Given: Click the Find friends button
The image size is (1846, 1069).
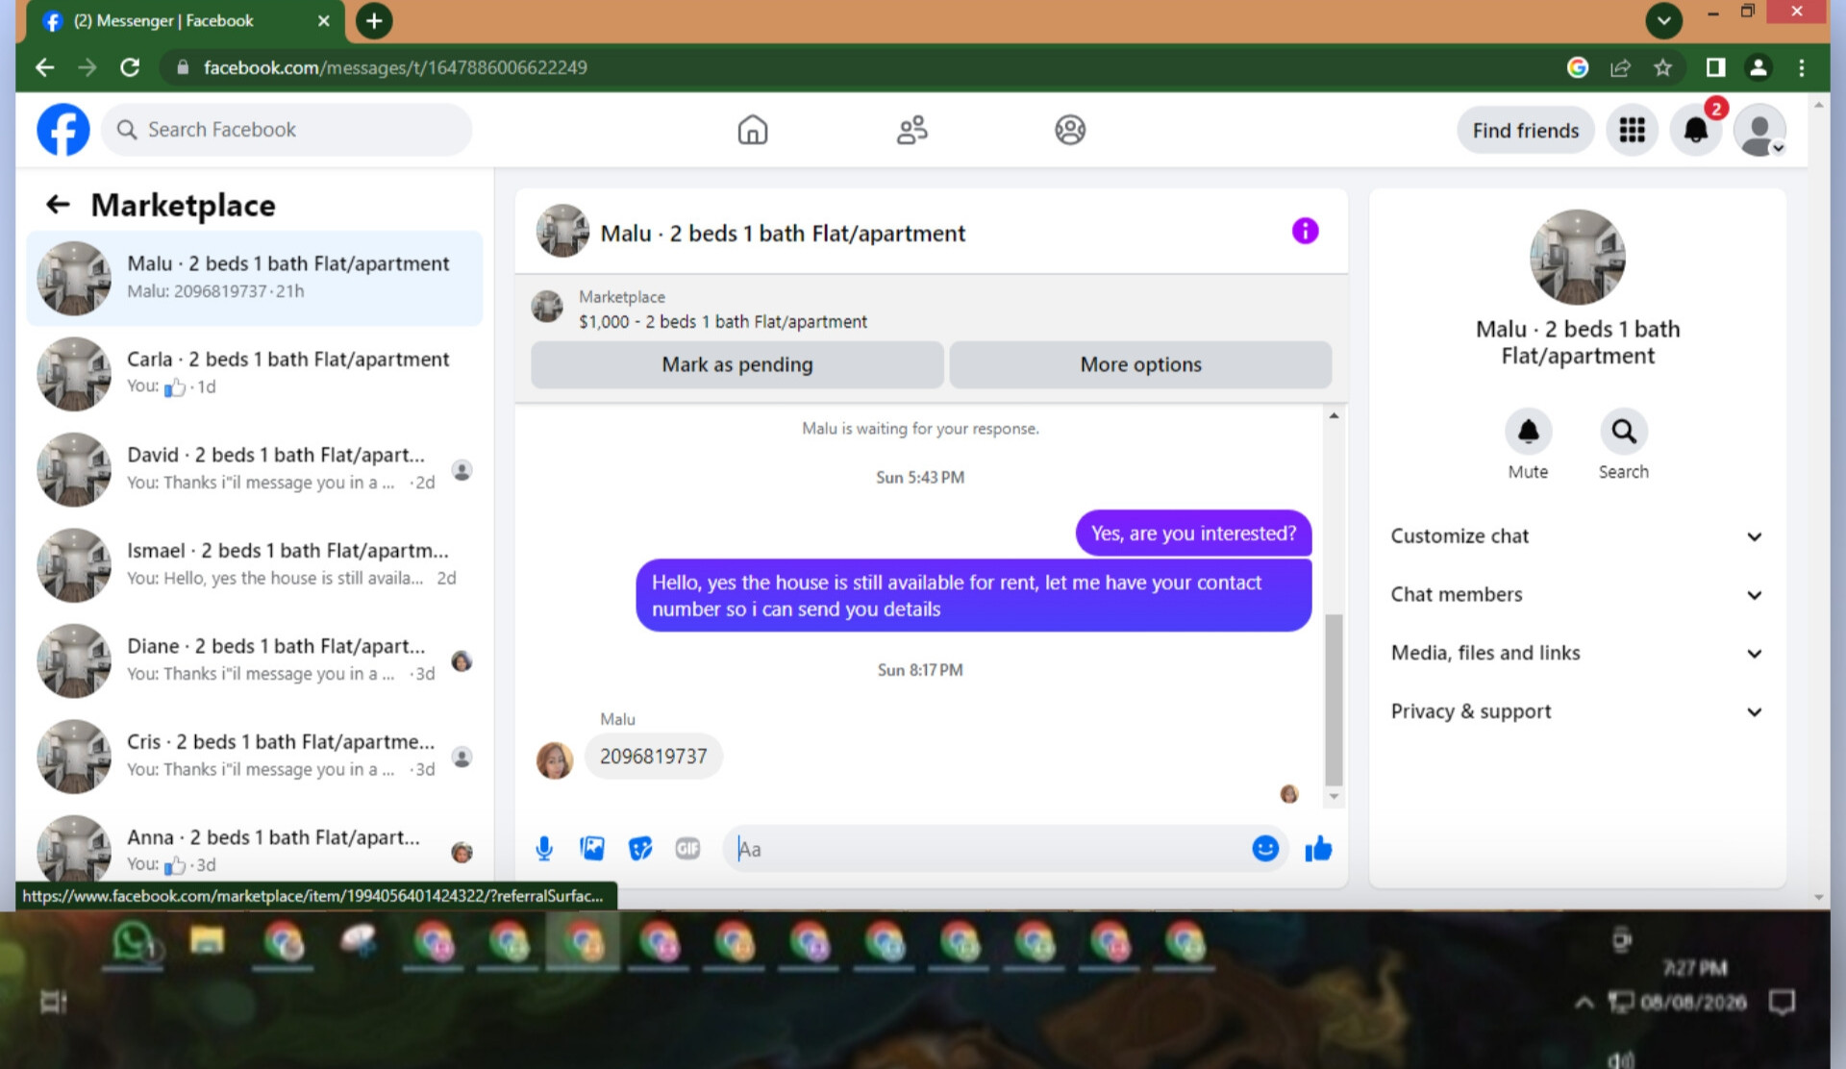Looking at the screenshot, I should pos(1526,131).
